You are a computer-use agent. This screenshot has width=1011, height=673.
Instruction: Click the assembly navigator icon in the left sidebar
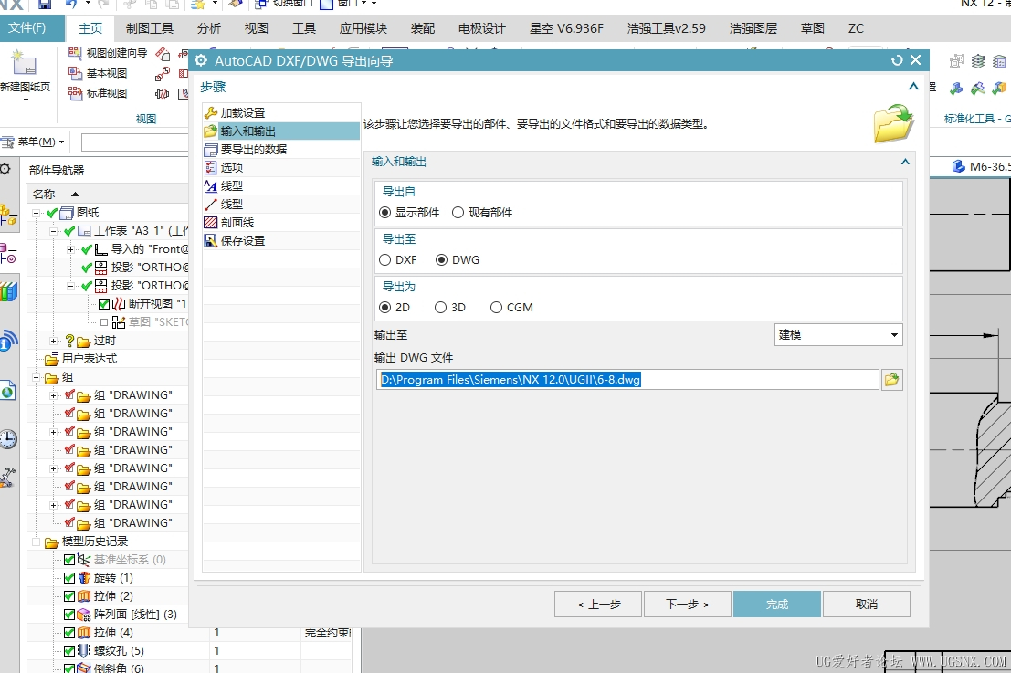pyautogui.click(x=8, y=215)
